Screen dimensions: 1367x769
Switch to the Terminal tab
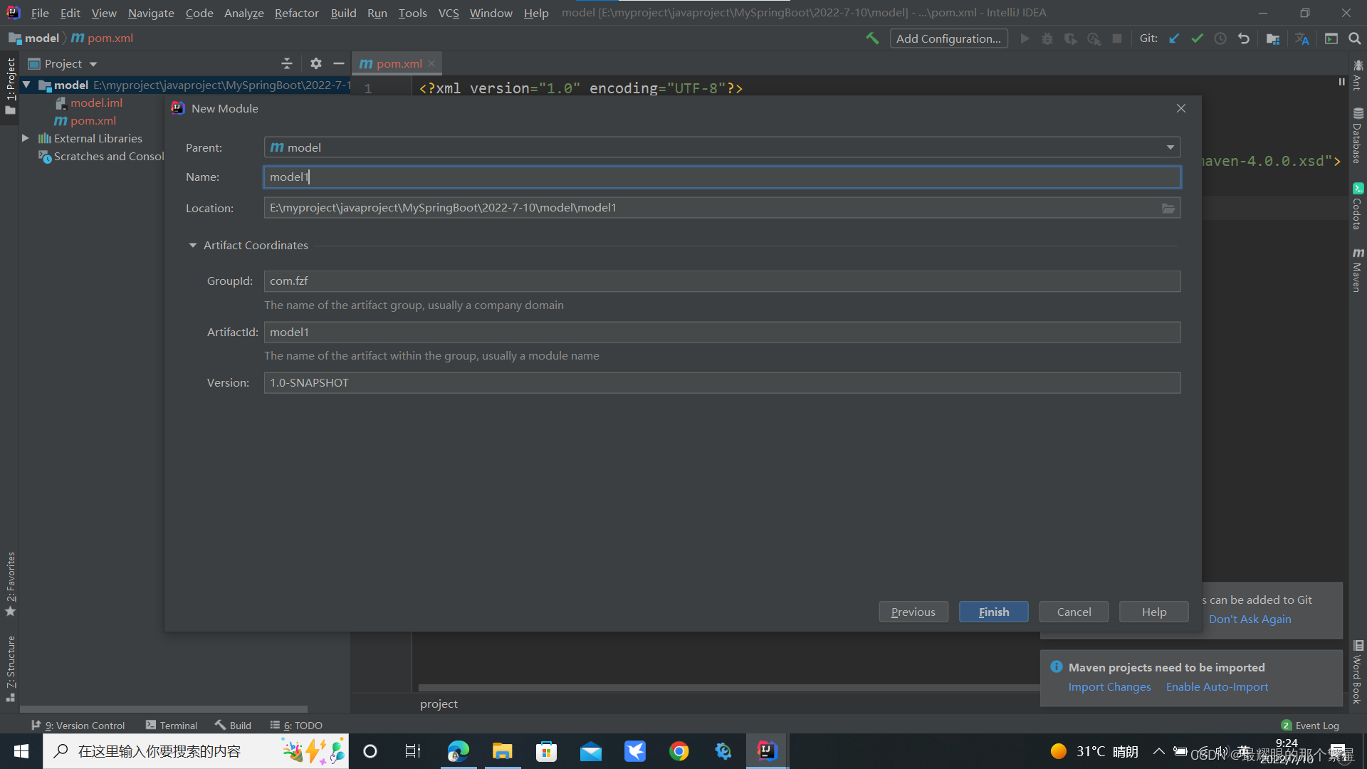click(x=172, y=725)
